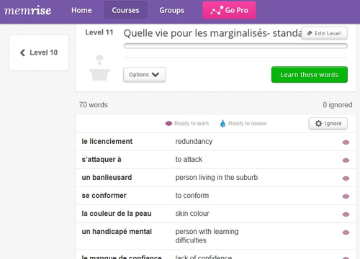The height and width of the screenshot is (259, 360).
Task: Open the Groups menu item
Action: (x=172, y=10)
